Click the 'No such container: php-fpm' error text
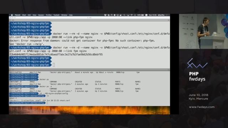The height and width of the screenshot is (128, 228). coord(135,41)
